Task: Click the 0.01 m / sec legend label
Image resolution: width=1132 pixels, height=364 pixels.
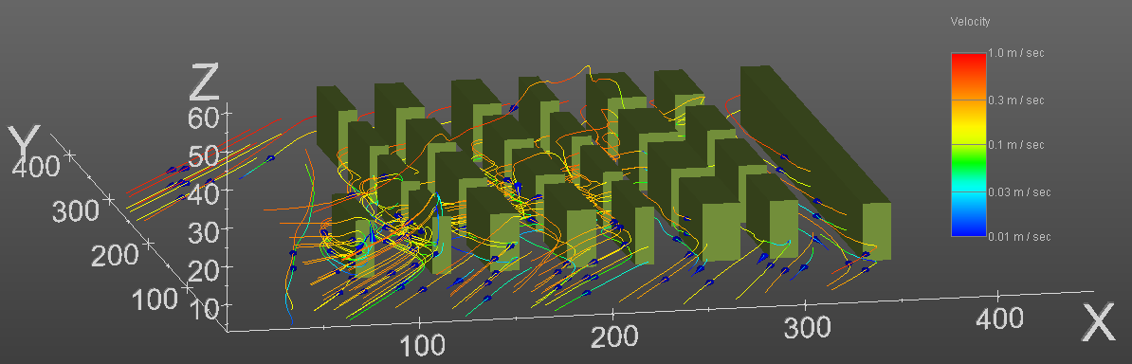Action: click(1019, 236)
